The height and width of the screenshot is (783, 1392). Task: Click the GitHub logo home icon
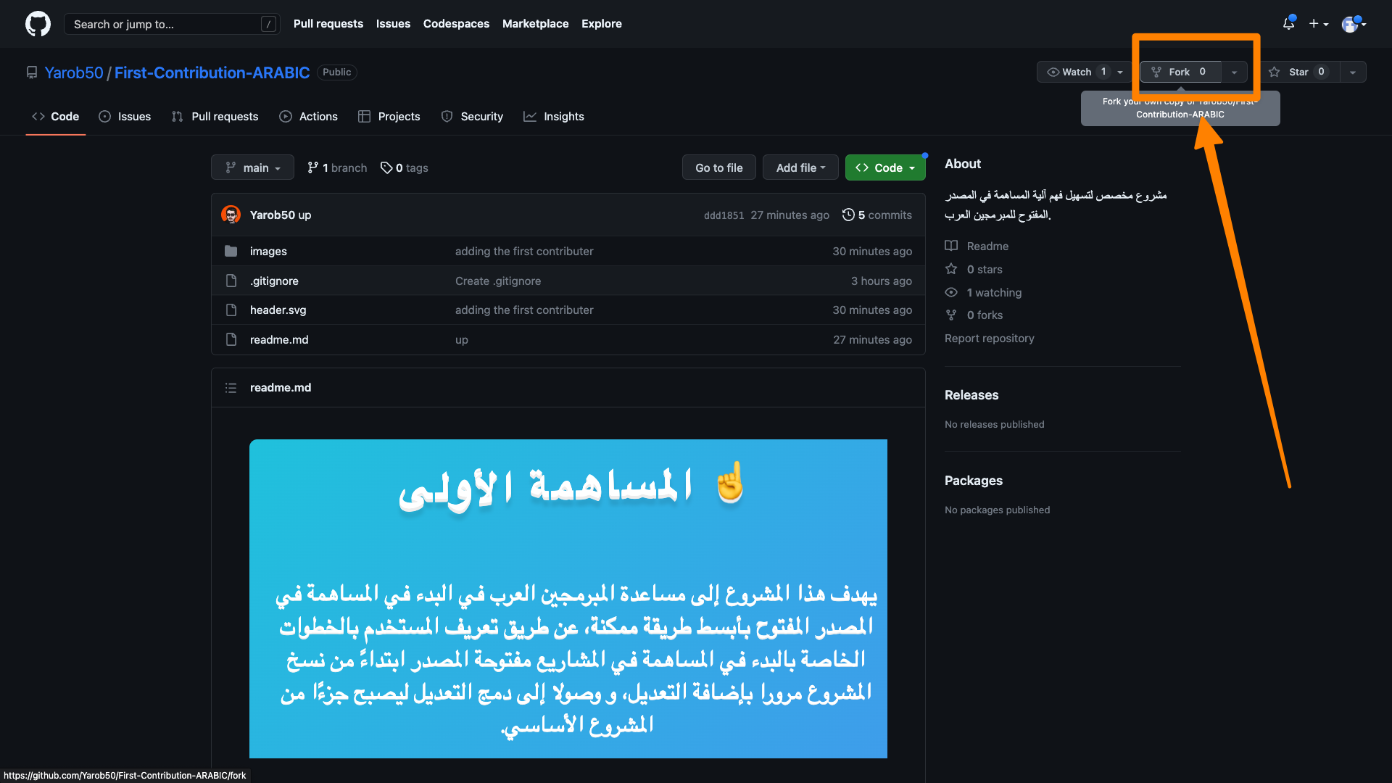click(x=38, y=24)
